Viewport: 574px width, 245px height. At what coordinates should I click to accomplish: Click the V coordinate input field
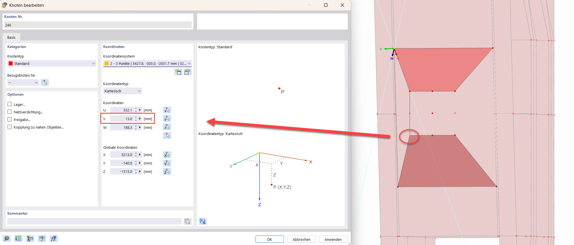coord(122,119)
